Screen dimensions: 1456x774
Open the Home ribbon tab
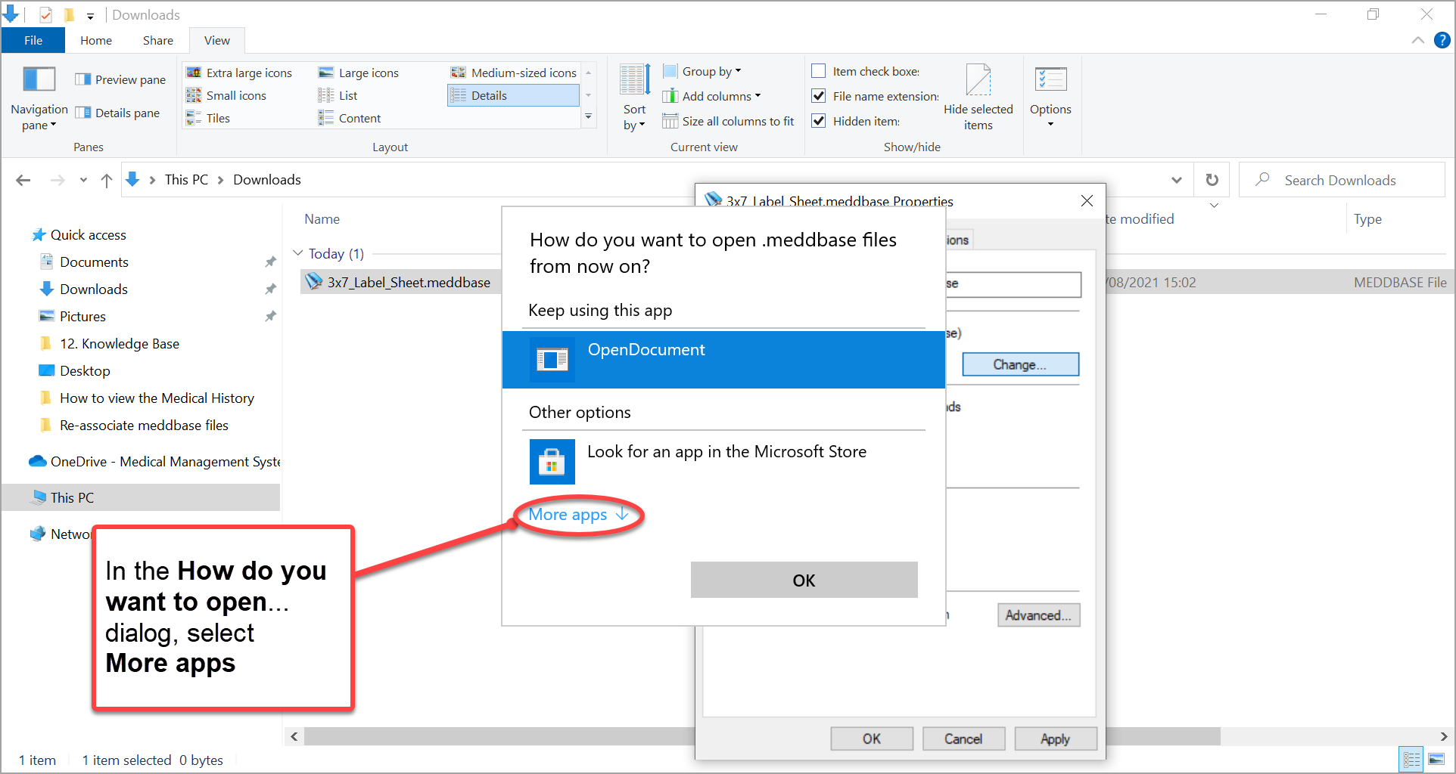pyautogui.click(x=96, y=40)
